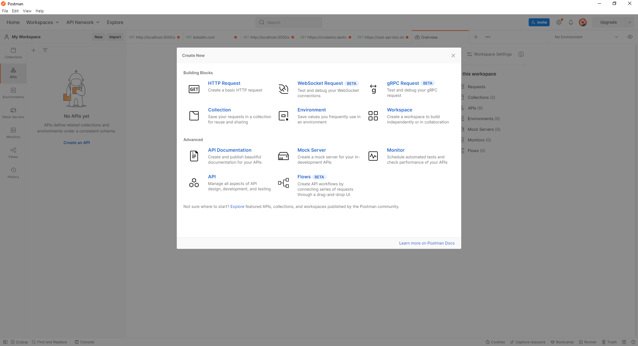Screen dimensions: 638x346
Task: Switch to the cvxdemo.daxtra tab
Action: pos(326,37)
